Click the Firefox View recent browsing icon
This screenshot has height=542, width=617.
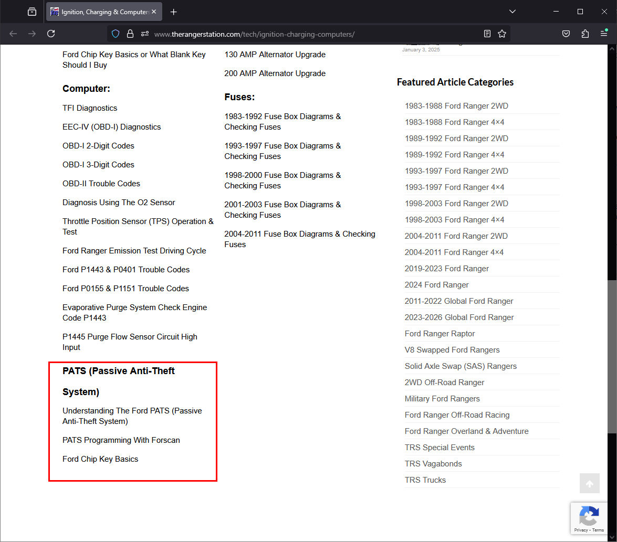32,12
